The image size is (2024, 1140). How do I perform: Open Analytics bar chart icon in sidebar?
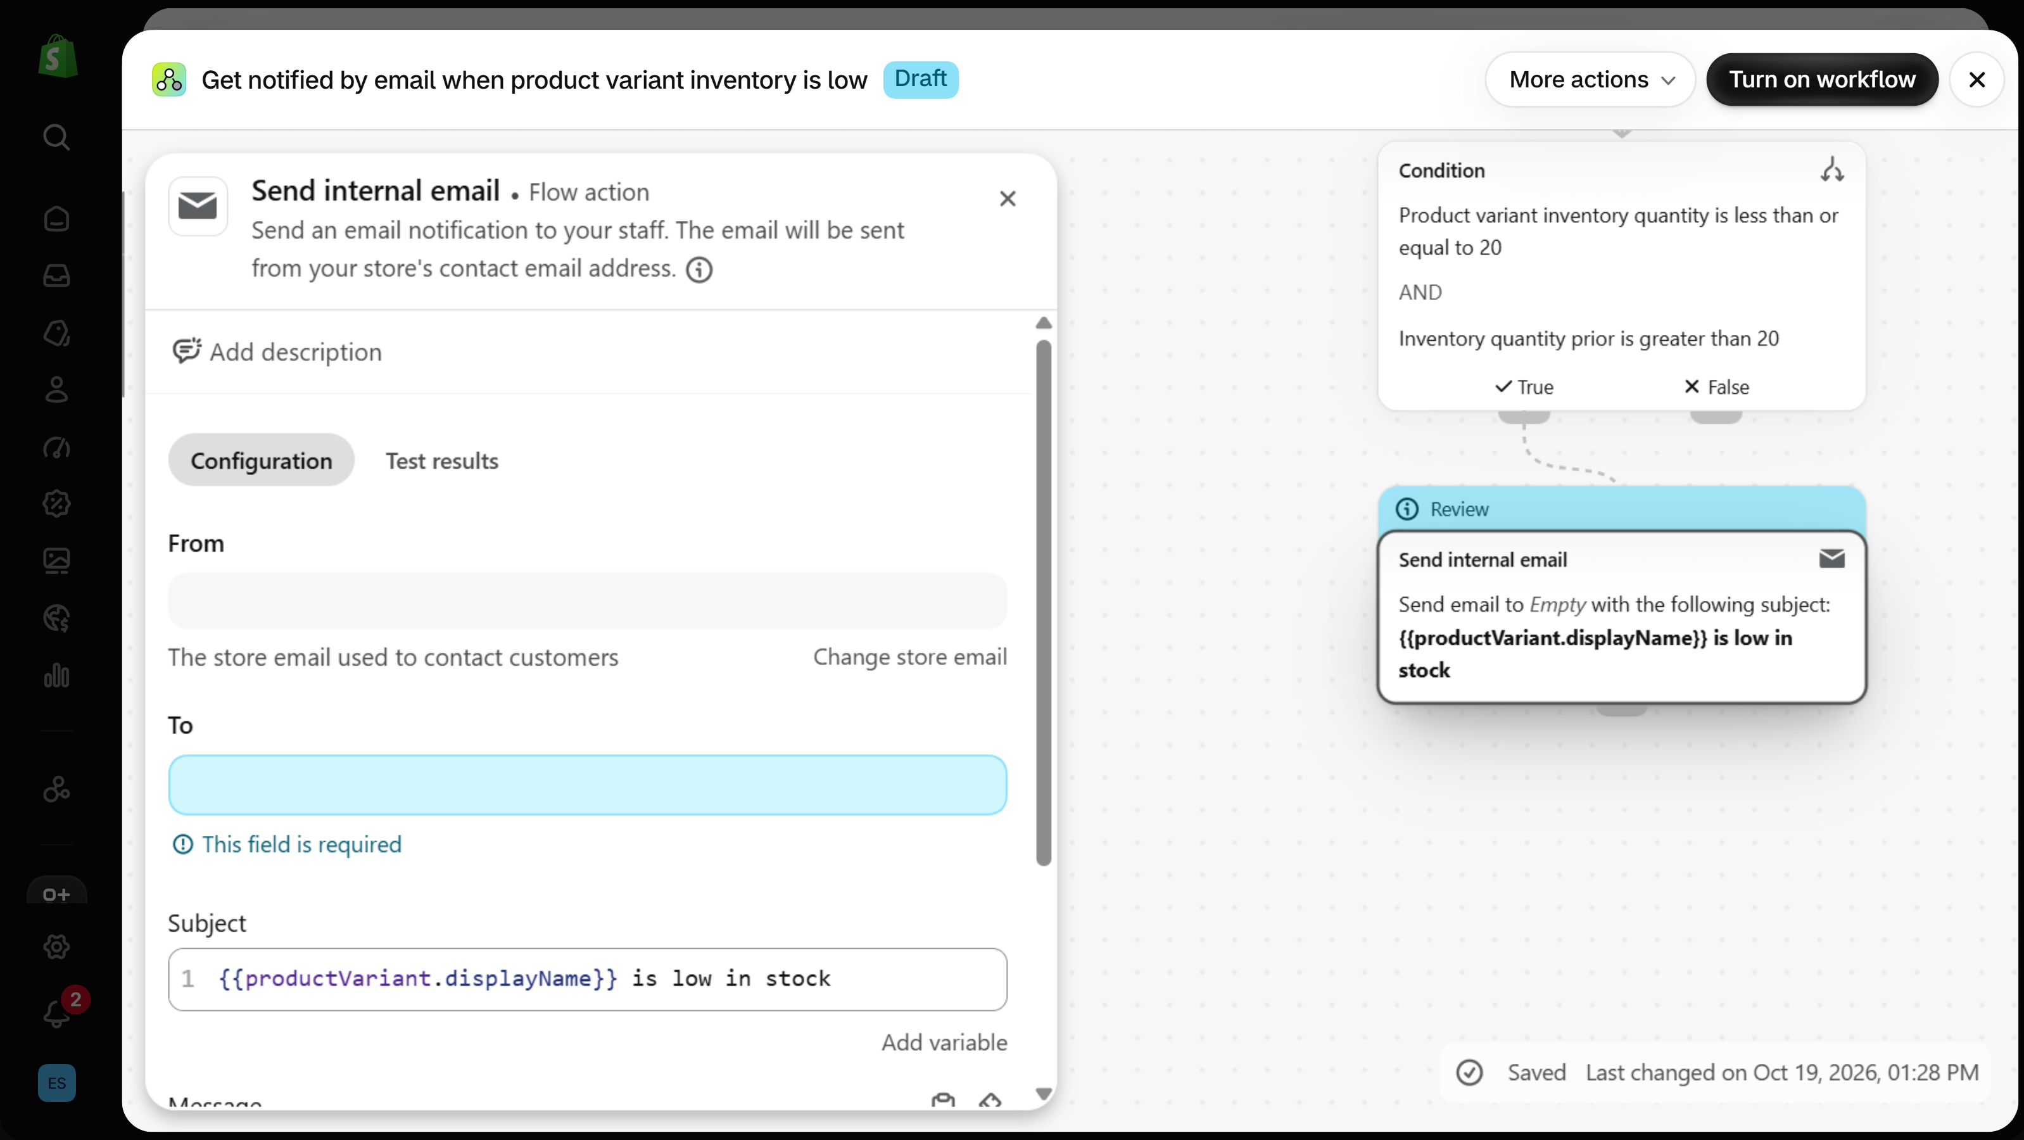pyautogui.click(x=56, y=676)
